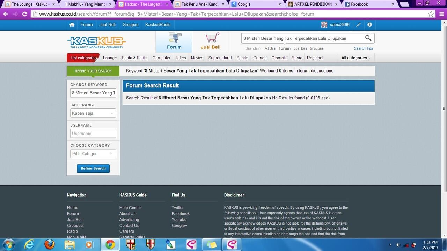This screenshot has width=447, height=251.
Task: Switch to ARTIKEL PENDIDIKAN tab
Action: coord(313,4)
